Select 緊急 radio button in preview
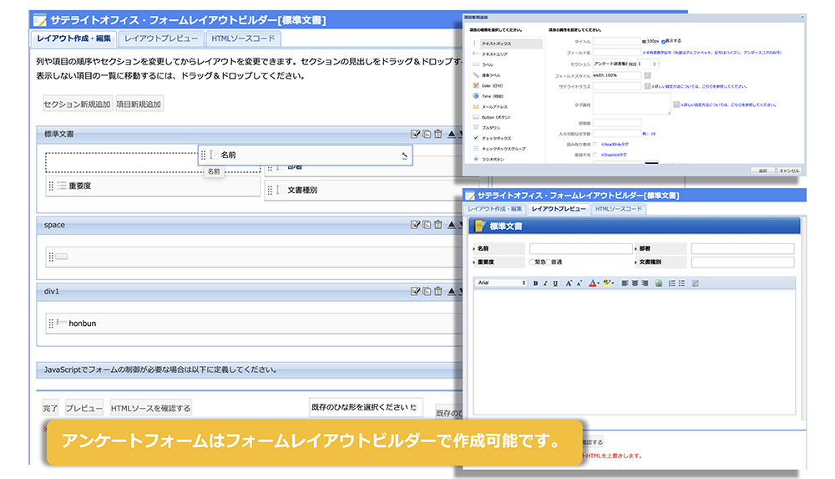 coord(532,262)
